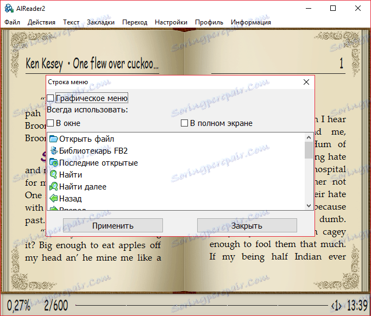
Task: Open the Текст menu
Action: [x=71, y=22]
